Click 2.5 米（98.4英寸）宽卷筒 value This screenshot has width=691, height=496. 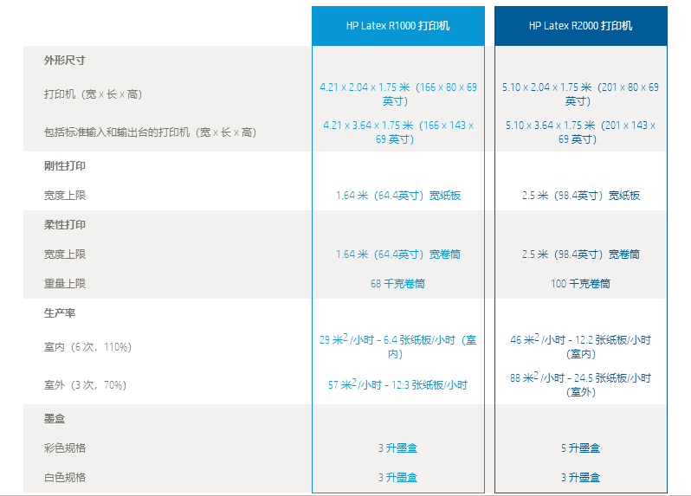[x=581, y=254]
